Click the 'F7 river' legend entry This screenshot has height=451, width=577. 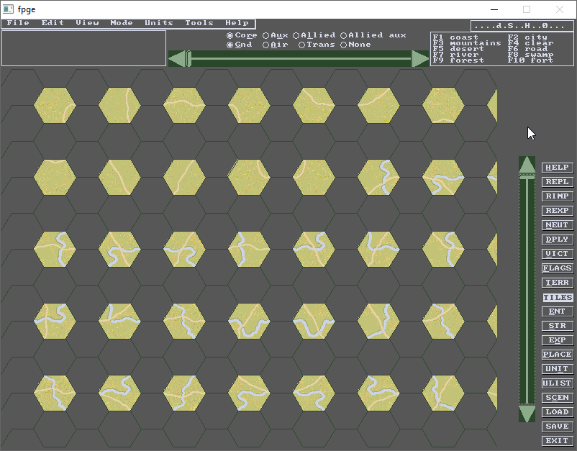point(455,55)
